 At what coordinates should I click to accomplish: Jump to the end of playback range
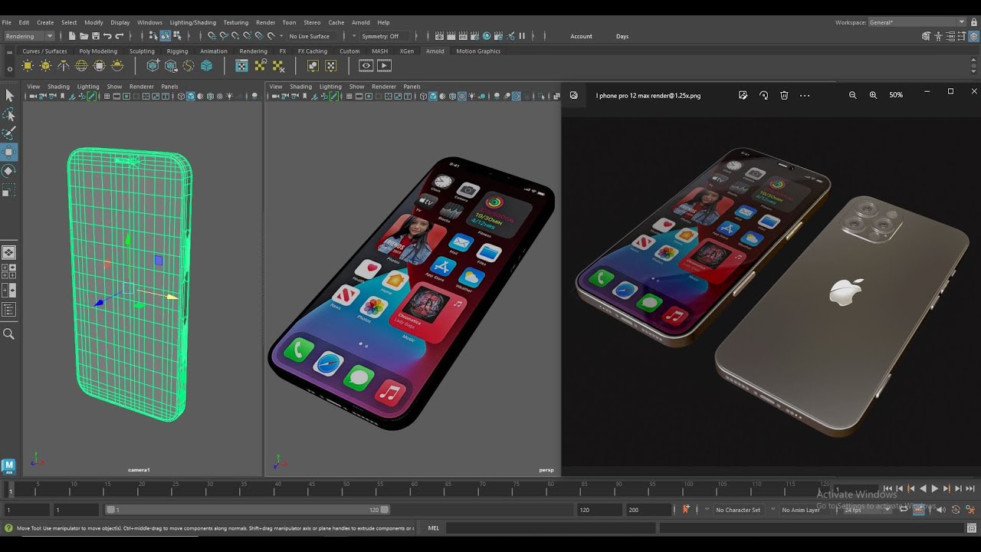click(970, 488)
